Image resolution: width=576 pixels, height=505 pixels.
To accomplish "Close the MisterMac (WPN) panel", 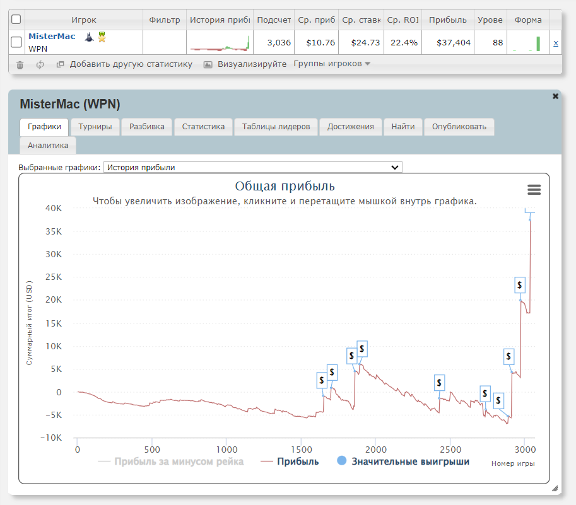I will tap(555, 96).
